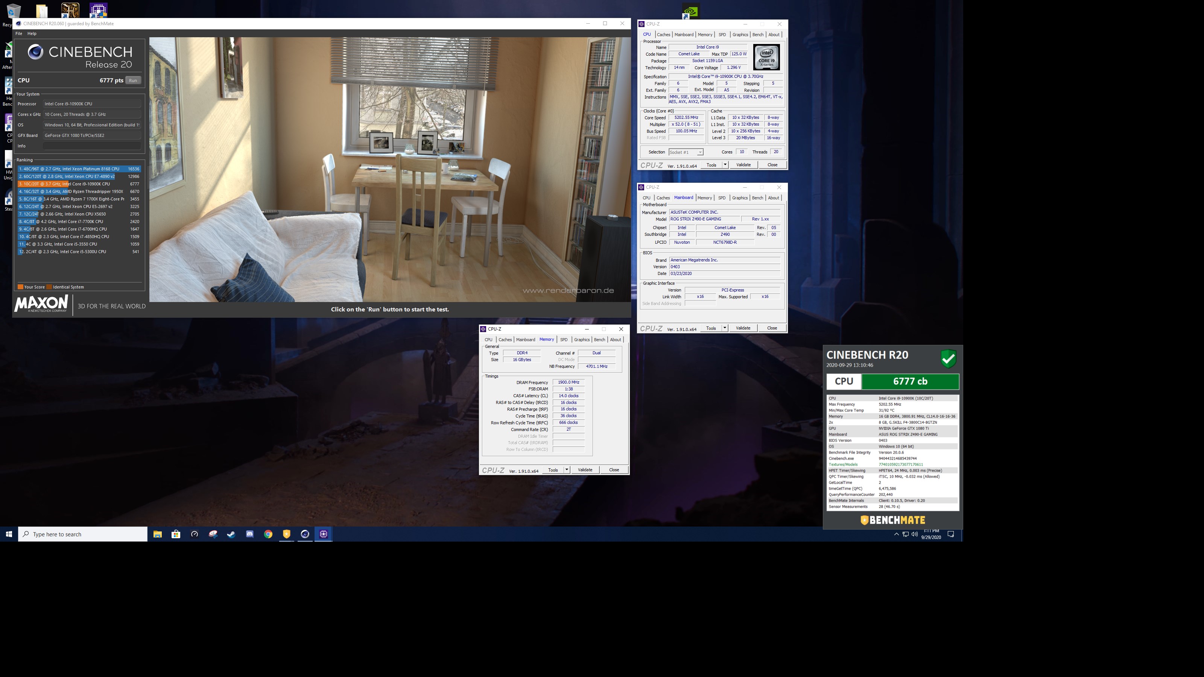Expand Tools arrow in top CPU-Z window

[725, 165]
